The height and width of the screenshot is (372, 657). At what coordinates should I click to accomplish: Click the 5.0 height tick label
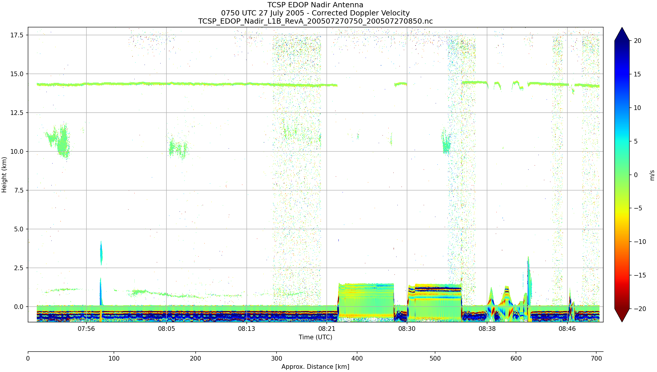point(19,229)
